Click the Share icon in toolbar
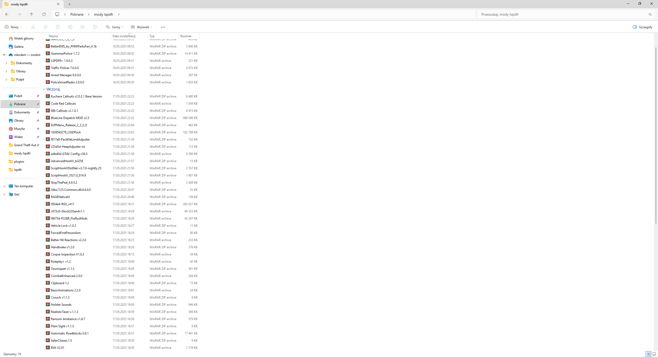 pos(83,27)
